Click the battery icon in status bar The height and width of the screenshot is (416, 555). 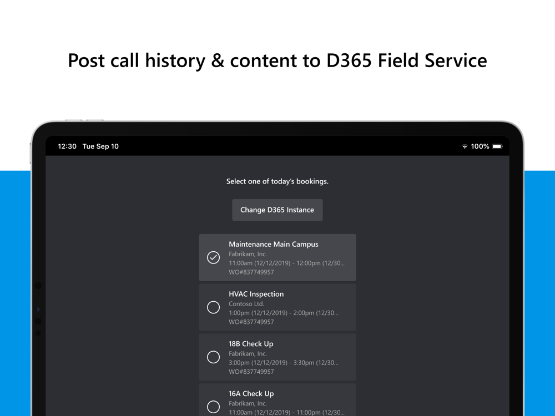[497, 146]
